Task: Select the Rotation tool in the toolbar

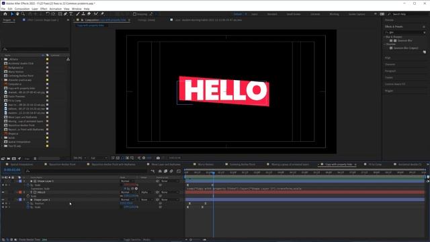Action: 48,13
